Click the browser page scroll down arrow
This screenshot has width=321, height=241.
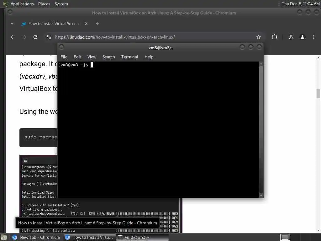coord(318,230)
